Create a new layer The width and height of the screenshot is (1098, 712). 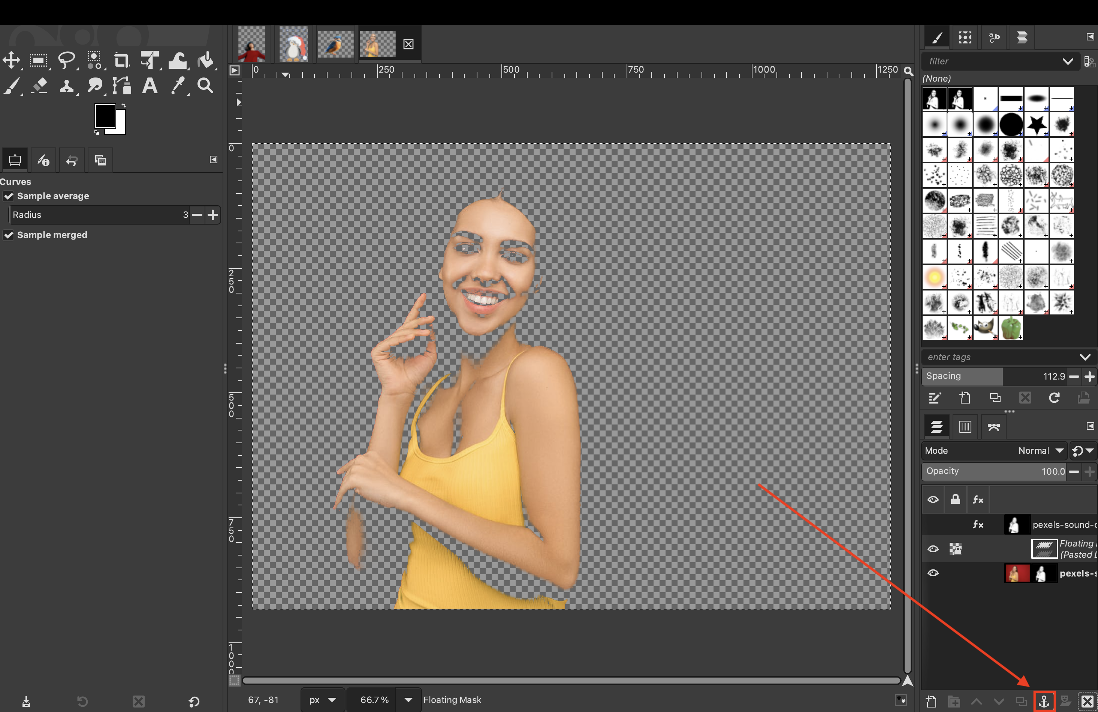pyautogui.click(x=931, y=701)
